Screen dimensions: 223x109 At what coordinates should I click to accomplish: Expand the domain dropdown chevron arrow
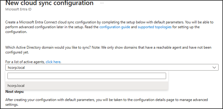tap(214, 67)
